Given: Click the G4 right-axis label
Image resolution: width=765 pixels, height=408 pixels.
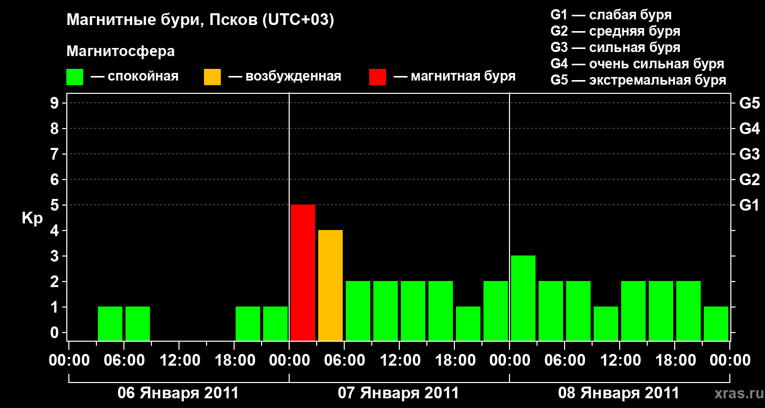Looking at the screenshot, I should pos(750,129).
